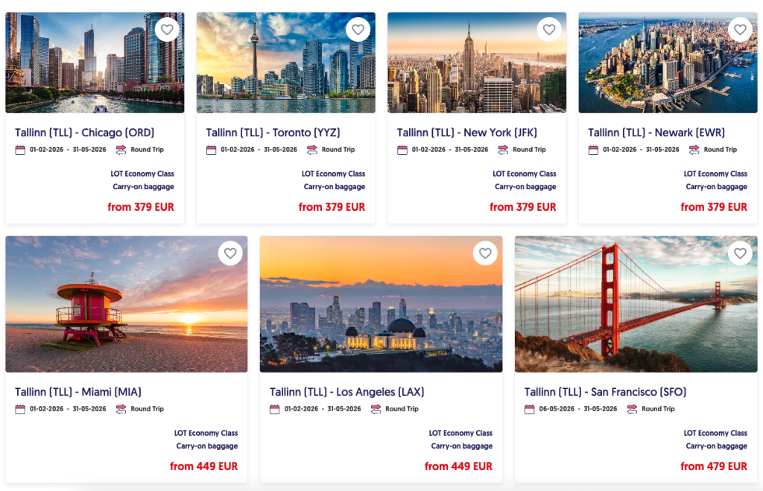Click Round Trip icon on San Francisco card
The height and width of the screenshot is (491, 763).
632,409
